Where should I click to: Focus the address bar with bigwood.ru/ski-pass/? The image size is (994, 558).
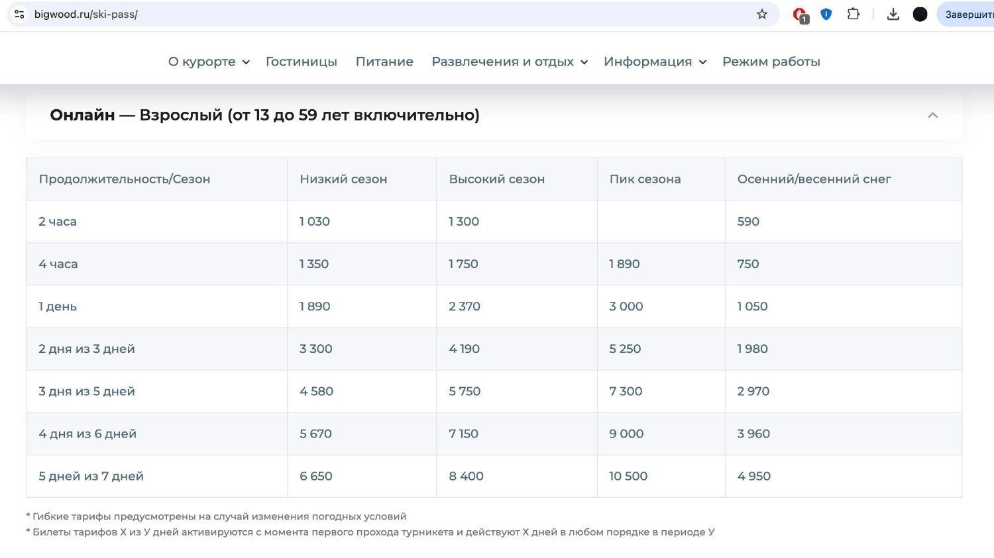[398, 14]
